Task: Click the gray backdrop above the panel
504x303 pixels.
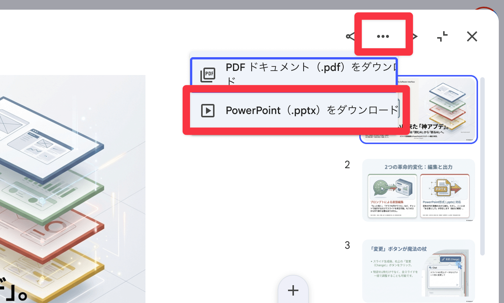Action: coord(223,4)
